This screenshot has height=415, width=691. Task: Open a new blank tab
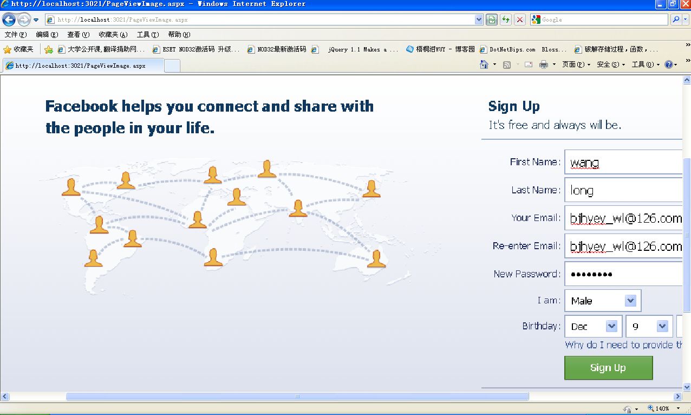pyautogui.click(x=172, y=66)
